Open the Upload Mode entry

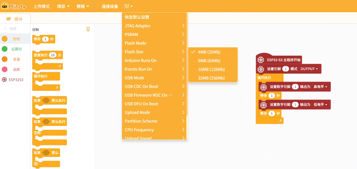point(155,112)
